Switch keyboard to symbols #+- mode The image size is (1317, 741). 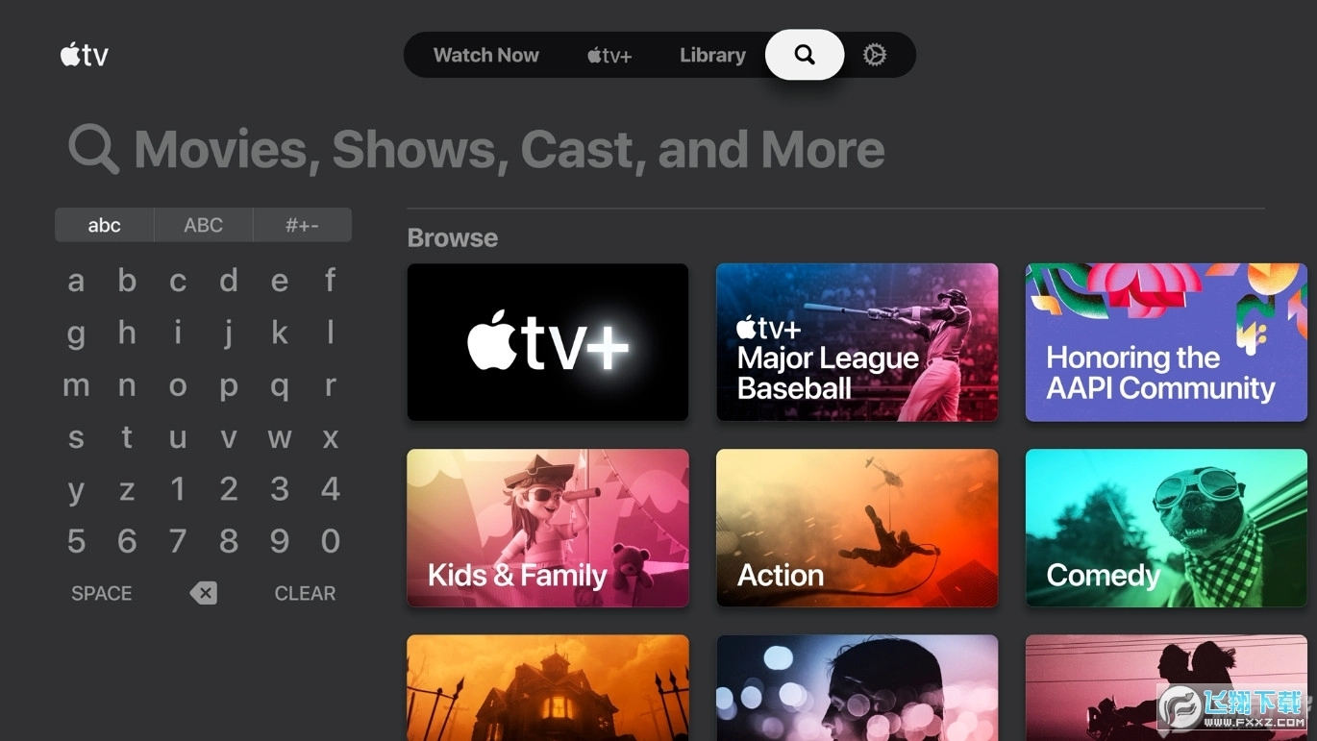(x=302, y=225)
